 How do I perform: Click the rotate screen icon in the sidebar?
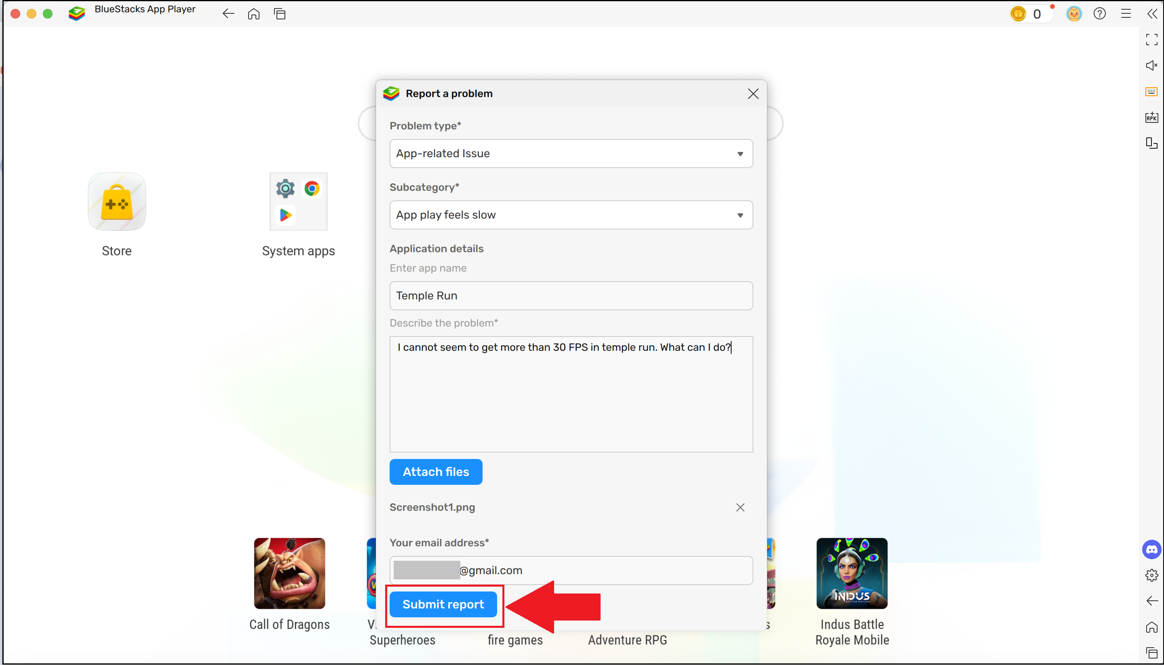(1151, 143)
